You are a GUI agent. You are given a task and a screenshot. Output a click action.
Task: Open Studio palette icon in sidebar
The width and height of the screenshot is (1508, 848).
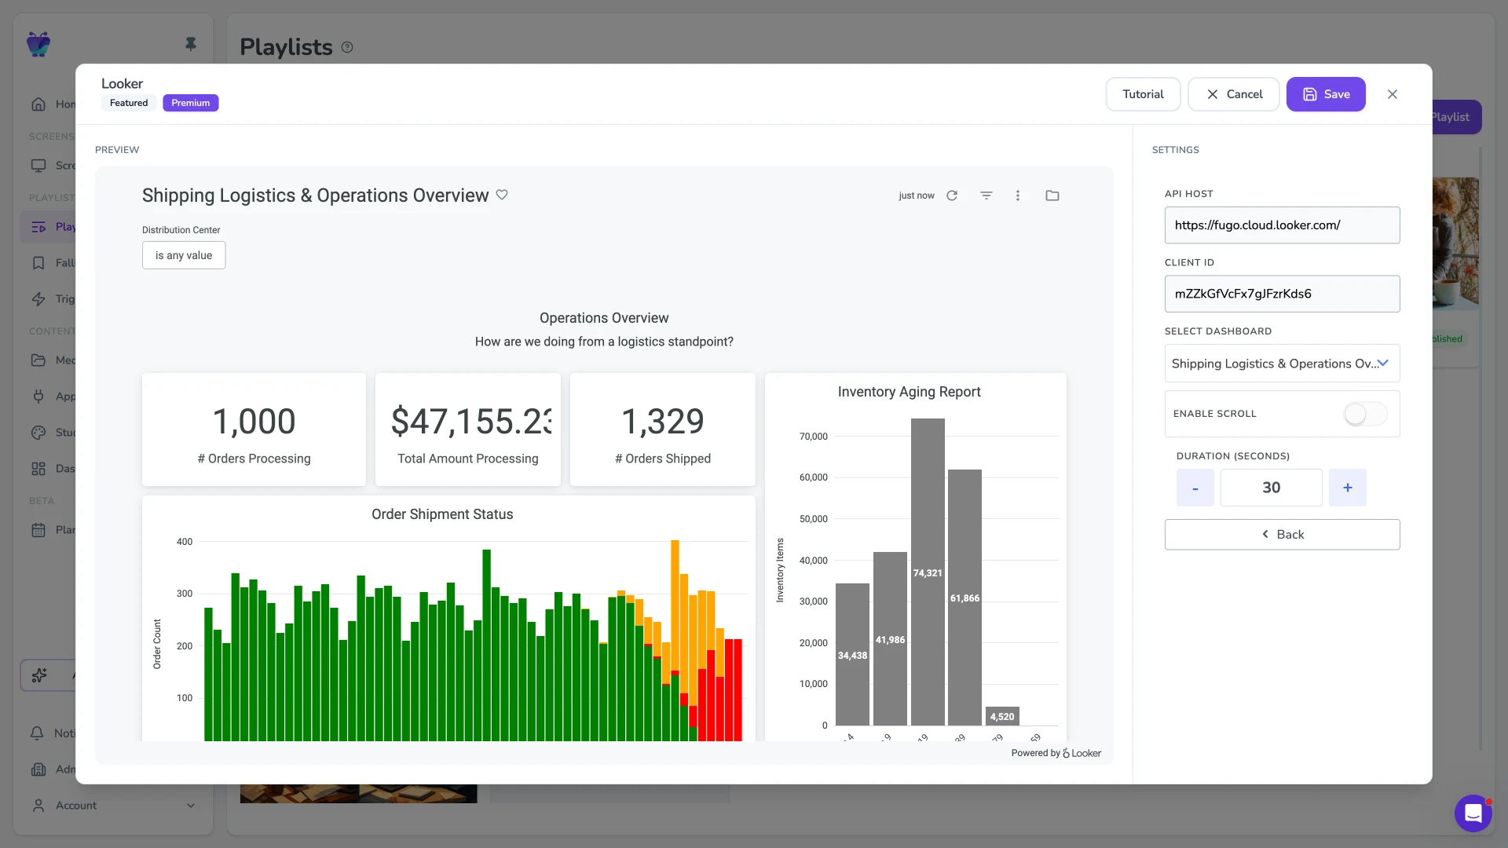click(x=38, y=433)
